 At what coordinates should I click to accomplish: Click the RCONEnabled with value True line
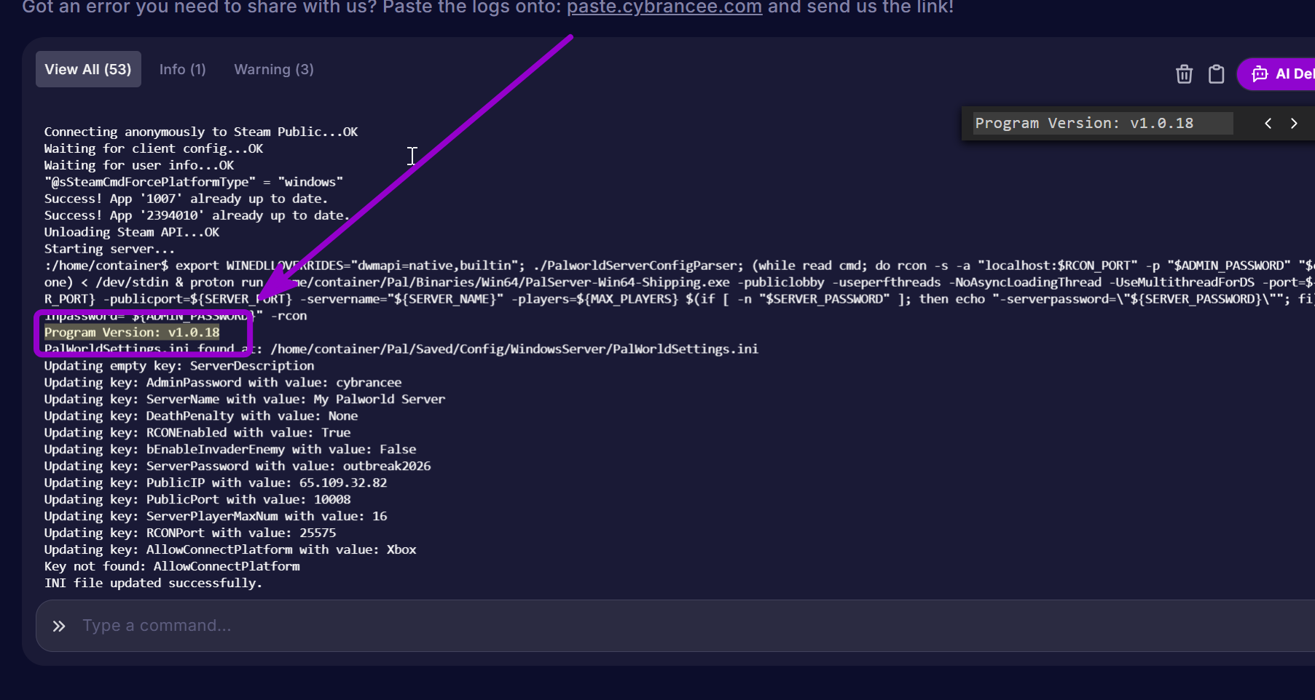[x=197, y=433]
